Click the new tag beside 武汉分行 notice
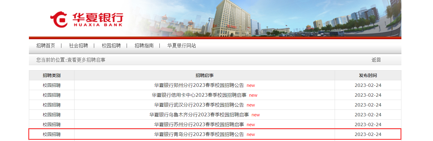Image resolution: width=433 pixels, height=141 pixels. tap(251, 105)
